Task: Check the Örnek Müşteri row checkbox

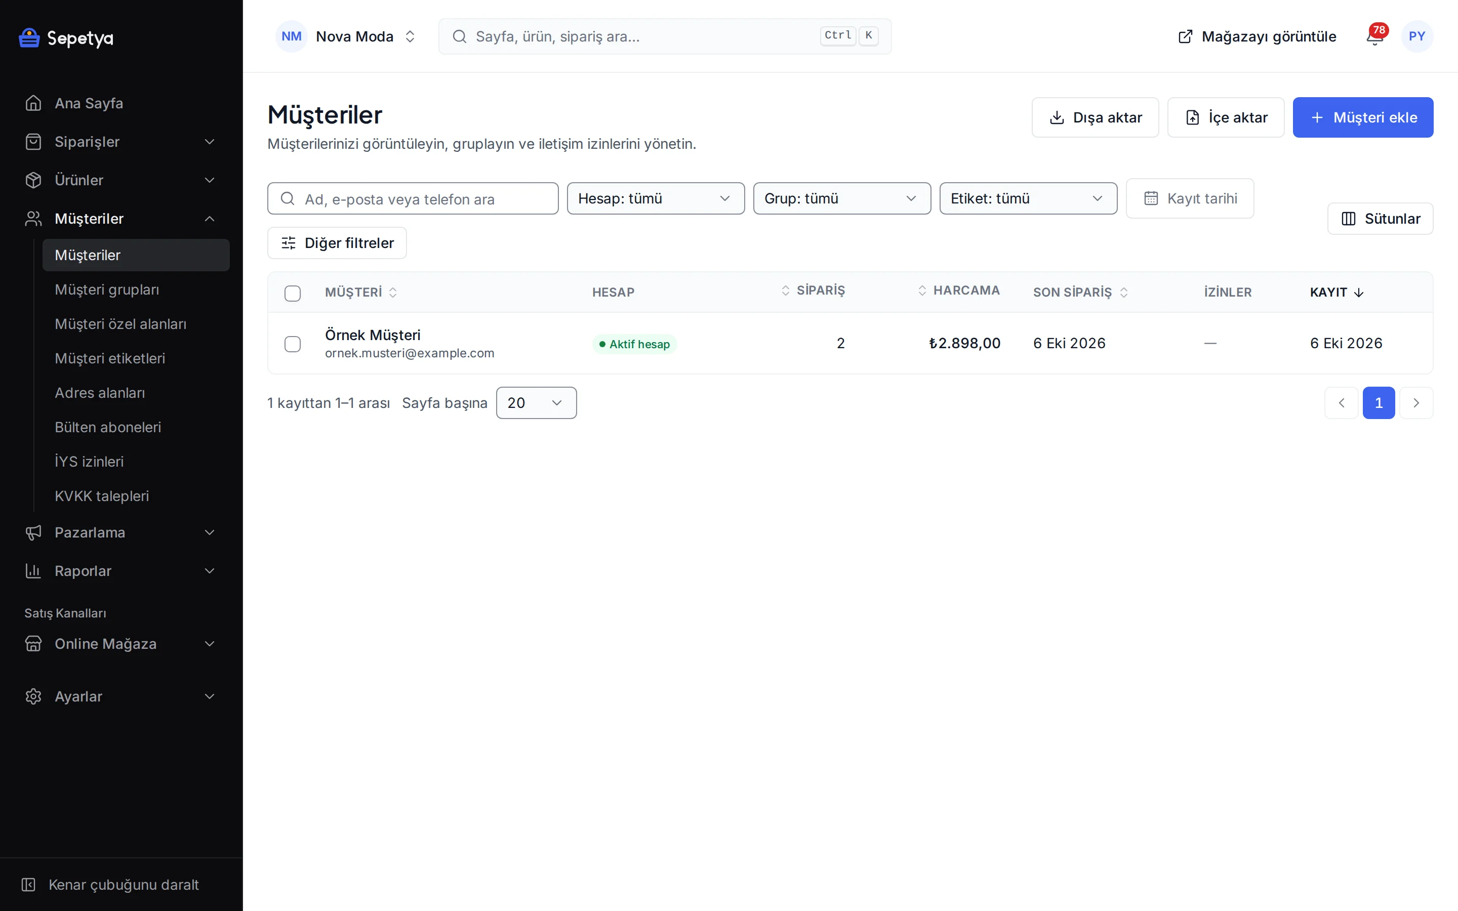Action: pyautogui.click(x=292, y=344)
